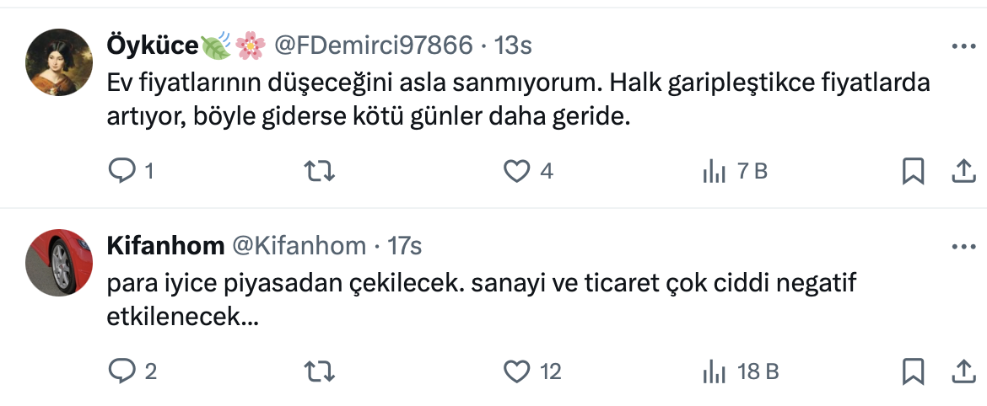Reply to Öyküce's tweet

(x=123, y=172)
